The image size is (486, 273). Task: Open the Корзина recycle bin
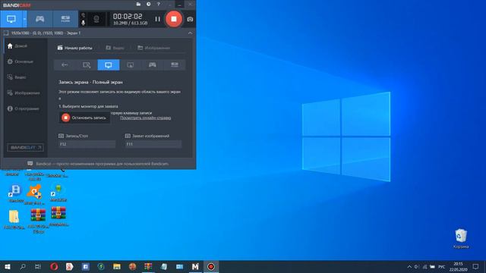pos(461,238)
